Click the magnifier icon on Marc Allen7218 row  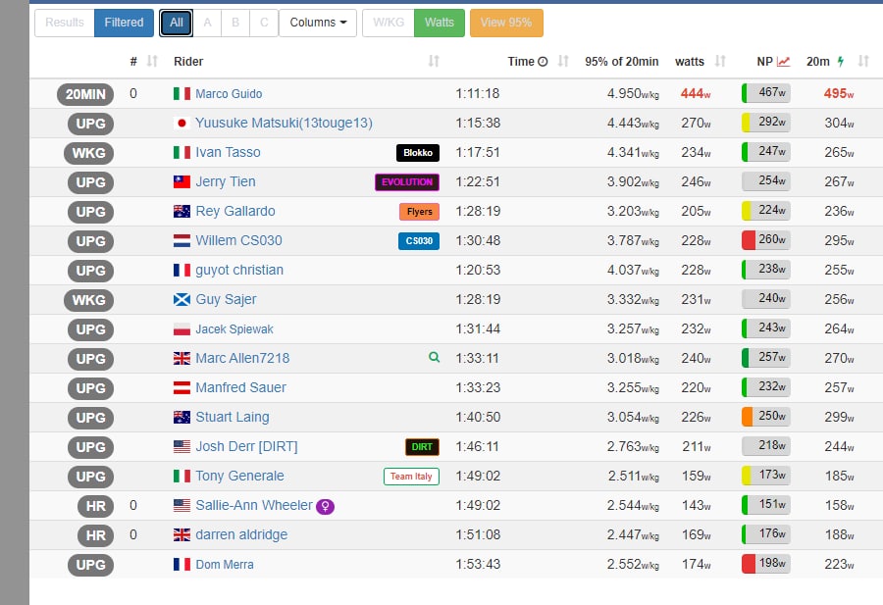(435, 357)
